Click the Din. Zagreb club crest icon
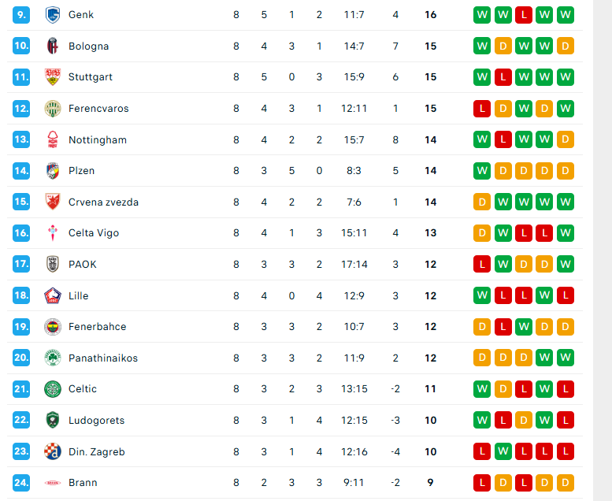The image size is (612, 501). click(53, 451)
